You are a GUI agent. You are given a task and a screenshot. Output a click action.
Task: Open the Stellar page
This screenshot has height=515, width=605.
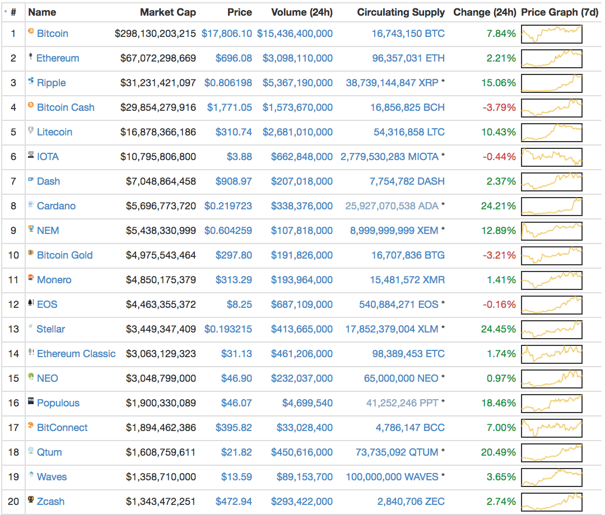coord(51,329)
